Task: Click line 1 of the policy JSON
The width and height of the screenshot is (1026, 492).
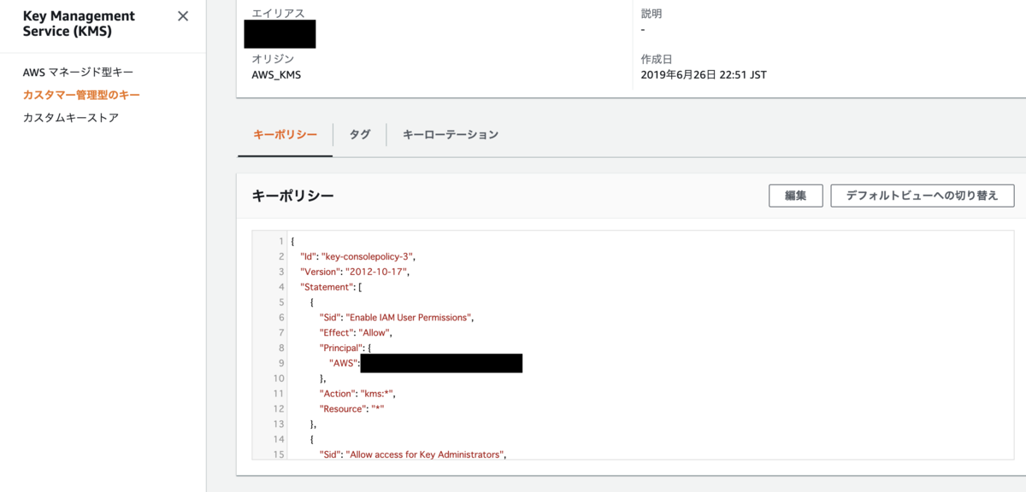Action: 295,241
